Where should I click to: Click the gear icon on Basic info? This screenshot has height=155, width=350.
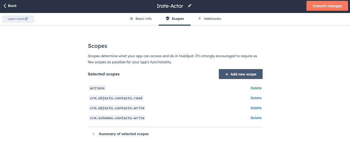131,19
